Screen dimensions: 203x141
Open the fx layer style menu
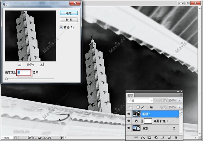tap(142, 137)
